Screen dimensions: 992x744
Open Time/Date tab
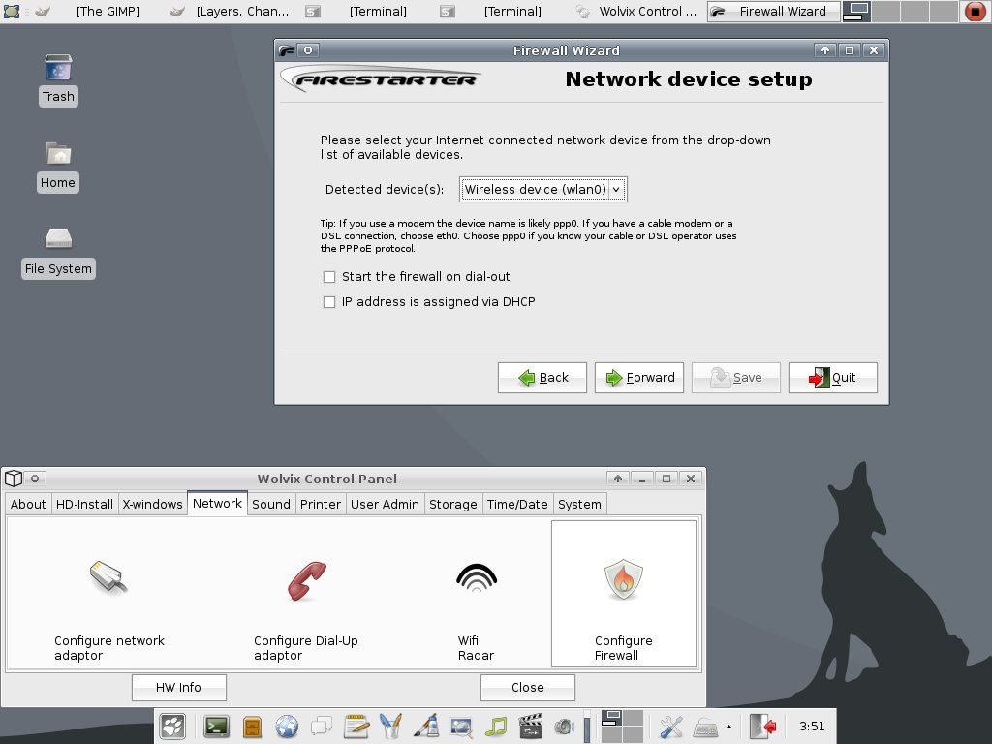point(517,504)
